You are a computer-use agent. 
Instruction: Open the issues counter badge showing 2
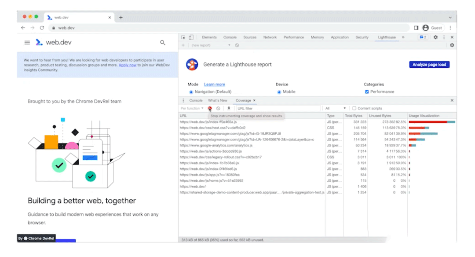click(x=423, y=37)
